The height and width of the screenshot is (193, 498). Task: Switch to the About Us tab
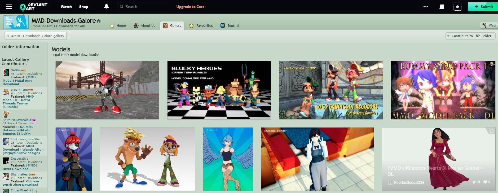tap(144, 25)
